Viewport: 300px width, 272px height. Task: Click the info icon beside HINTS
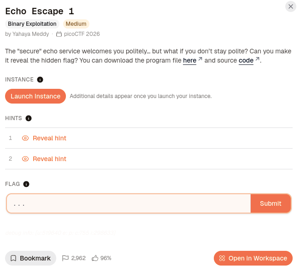pos(29,118)
